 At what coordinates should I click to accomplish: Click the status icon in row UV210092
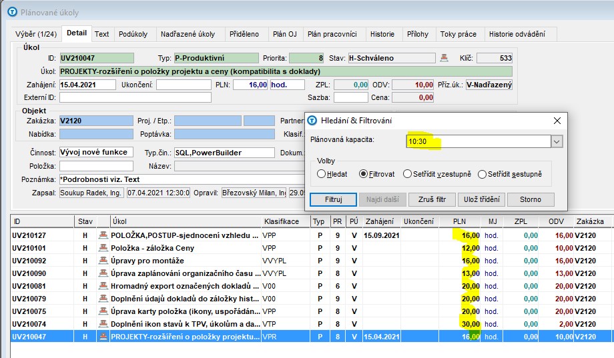(x=103, y=261)
